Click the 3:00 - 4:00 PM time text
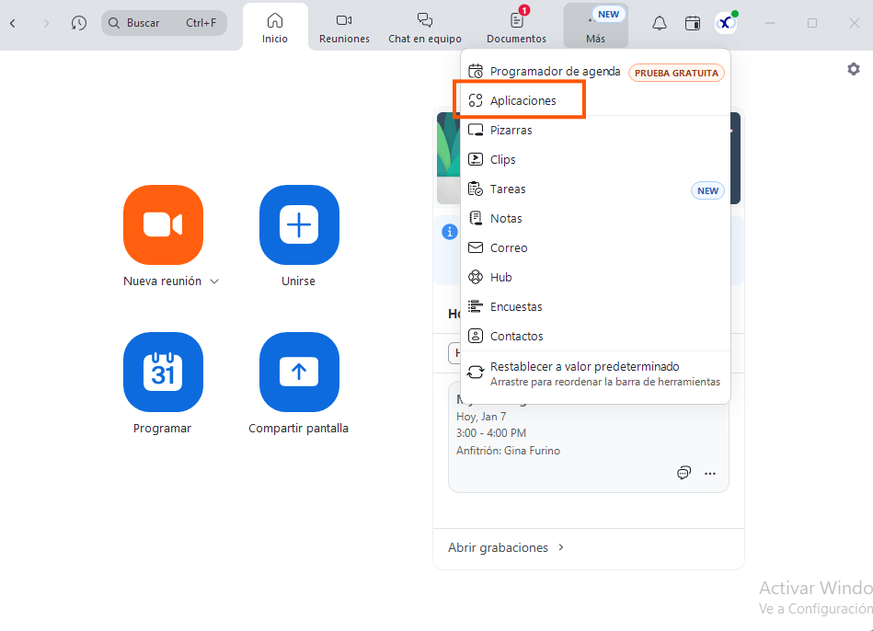This screenshot has width=873, height=631. 491,432
